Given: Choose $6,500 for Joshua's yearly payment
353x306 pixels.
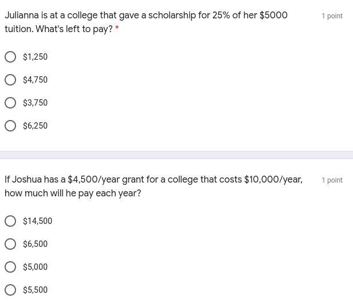Looking at the screenshot, I should pos(10,244).
